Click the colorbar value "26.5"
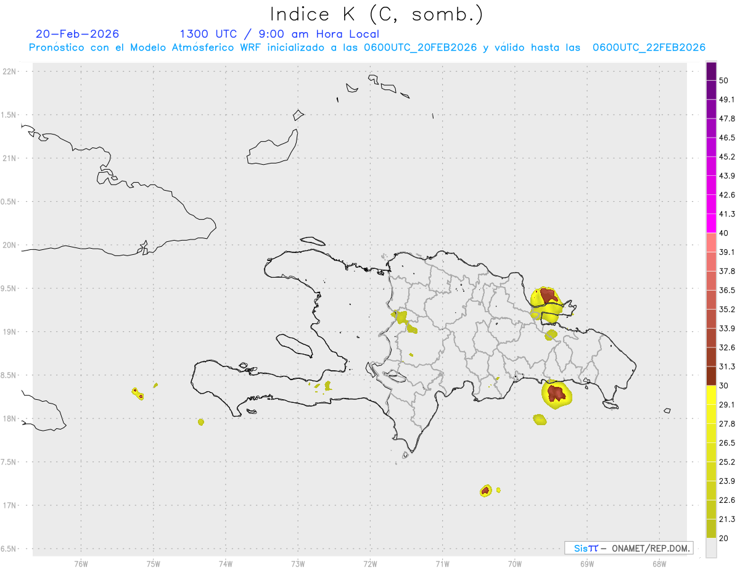 pyautogui.click(x=727, y=443)
